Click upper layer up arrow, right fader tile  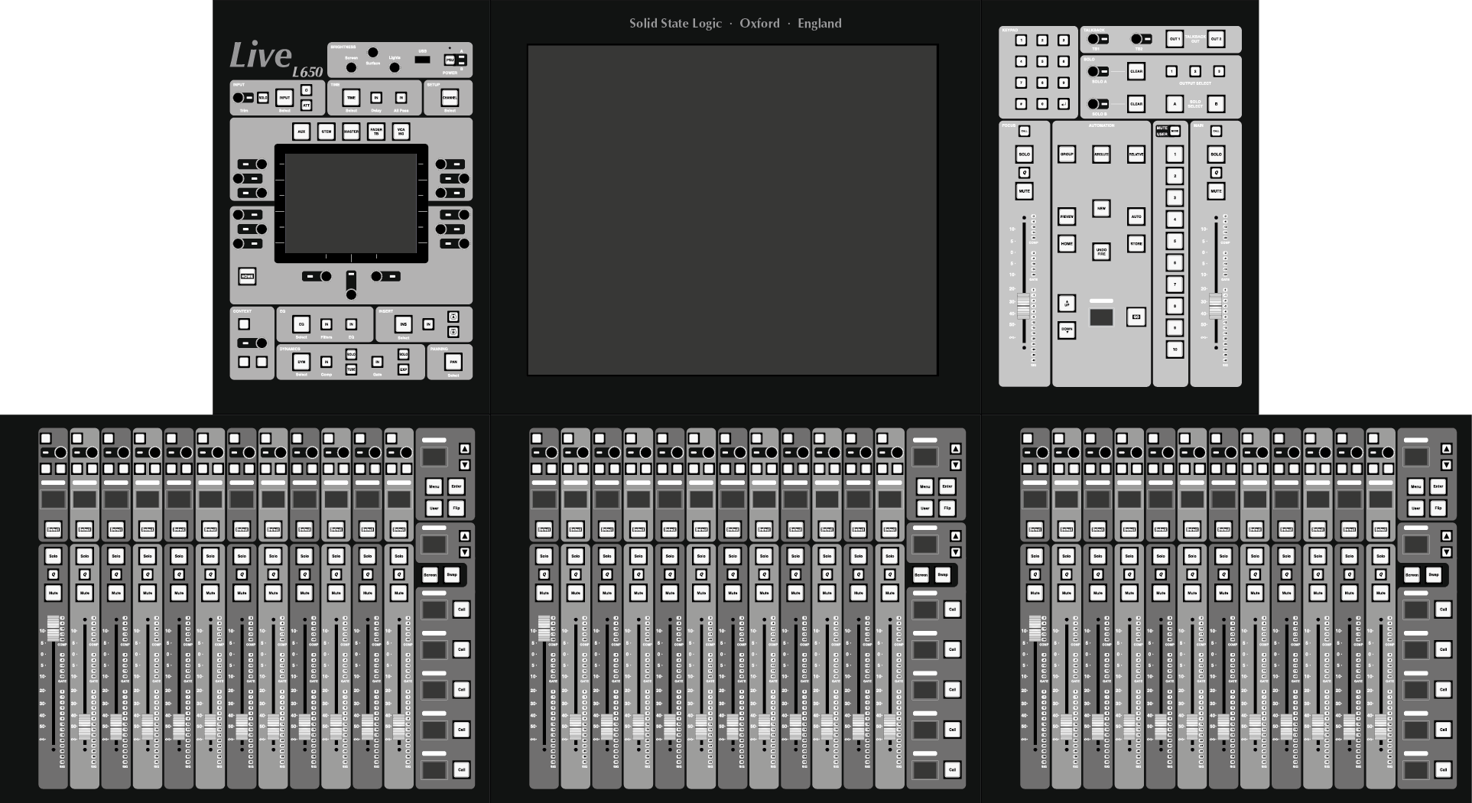point(1446,449)
